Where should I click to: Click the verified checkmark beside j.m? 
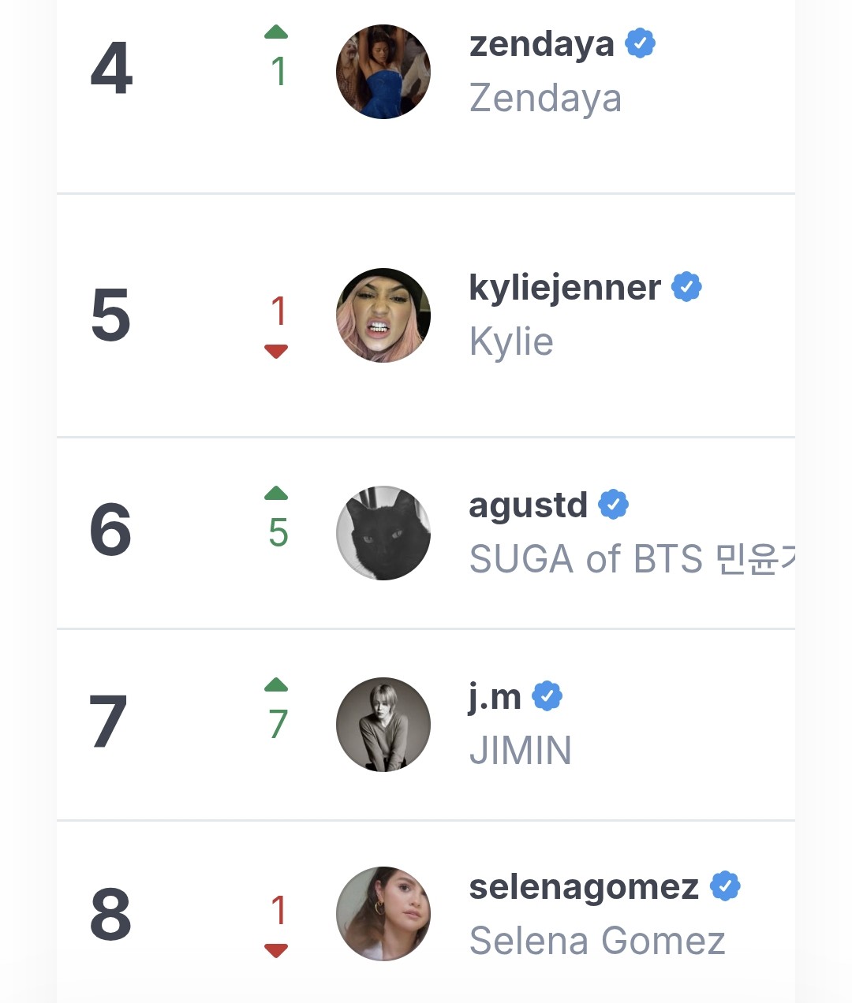tap(547, 696)
